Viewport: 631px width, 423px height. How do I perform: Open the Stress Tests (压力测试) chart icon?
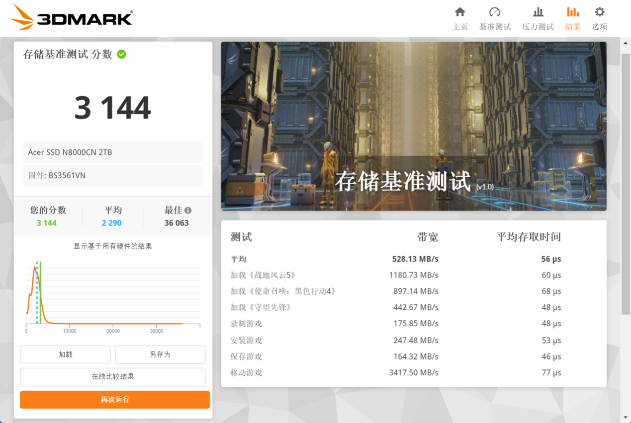pos(538,12)
